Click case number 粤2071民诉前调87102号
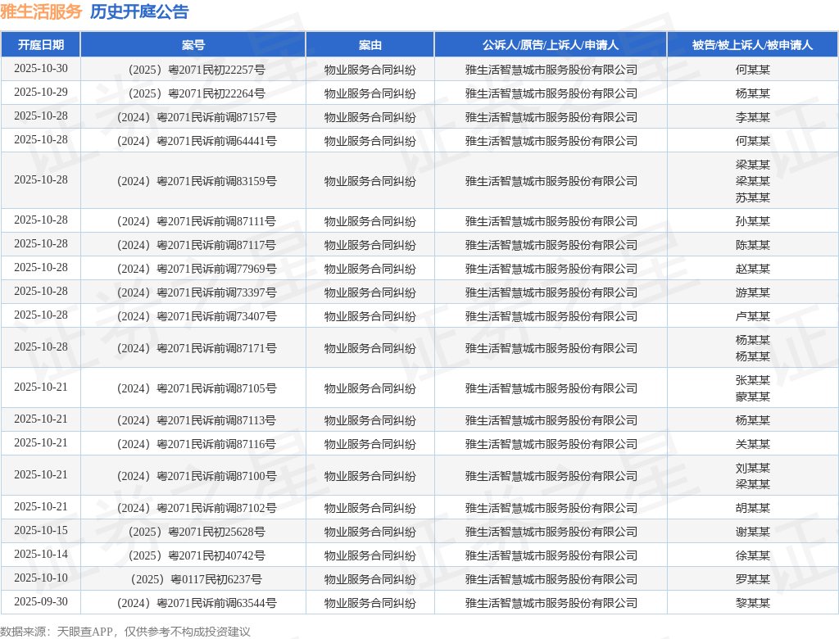839x639 pixels. (216, 509)
